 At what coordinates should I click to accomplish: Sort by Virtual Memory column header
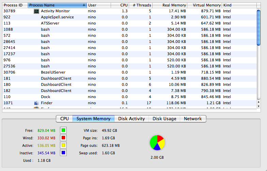click(x=204, y=5)
